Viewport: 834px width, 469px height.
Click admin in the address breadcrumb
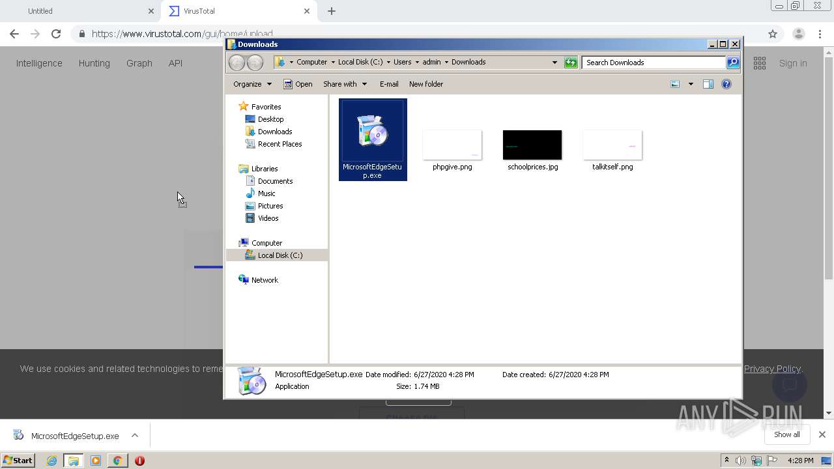click(x=431, y=63)
